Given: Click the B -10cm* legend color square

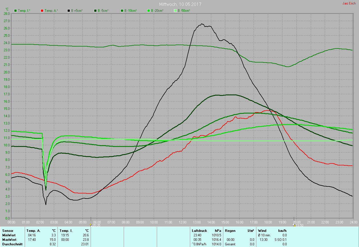Looking at the screenshot, I should click(122, 11).
